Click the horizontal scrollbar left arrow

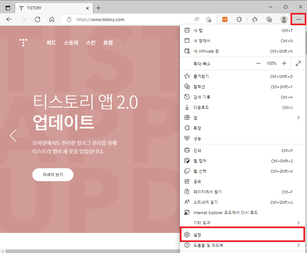pos(3,251)
